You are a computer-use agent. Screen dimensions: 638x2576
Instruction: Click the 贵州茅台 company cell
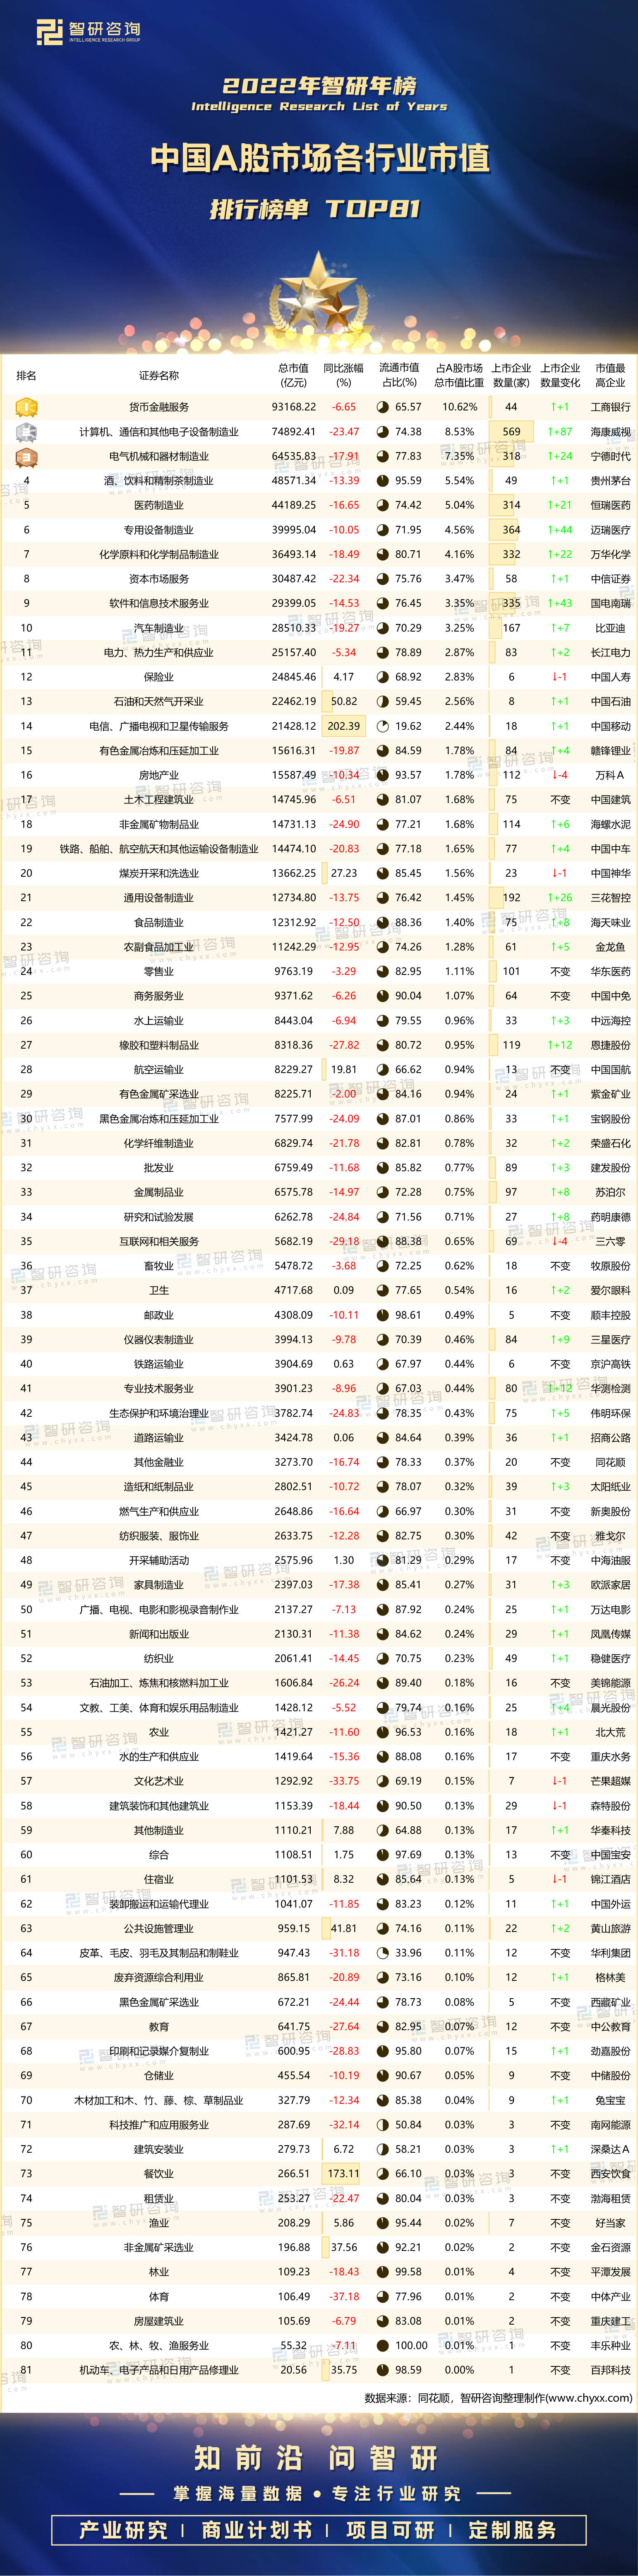pos(610,481)
